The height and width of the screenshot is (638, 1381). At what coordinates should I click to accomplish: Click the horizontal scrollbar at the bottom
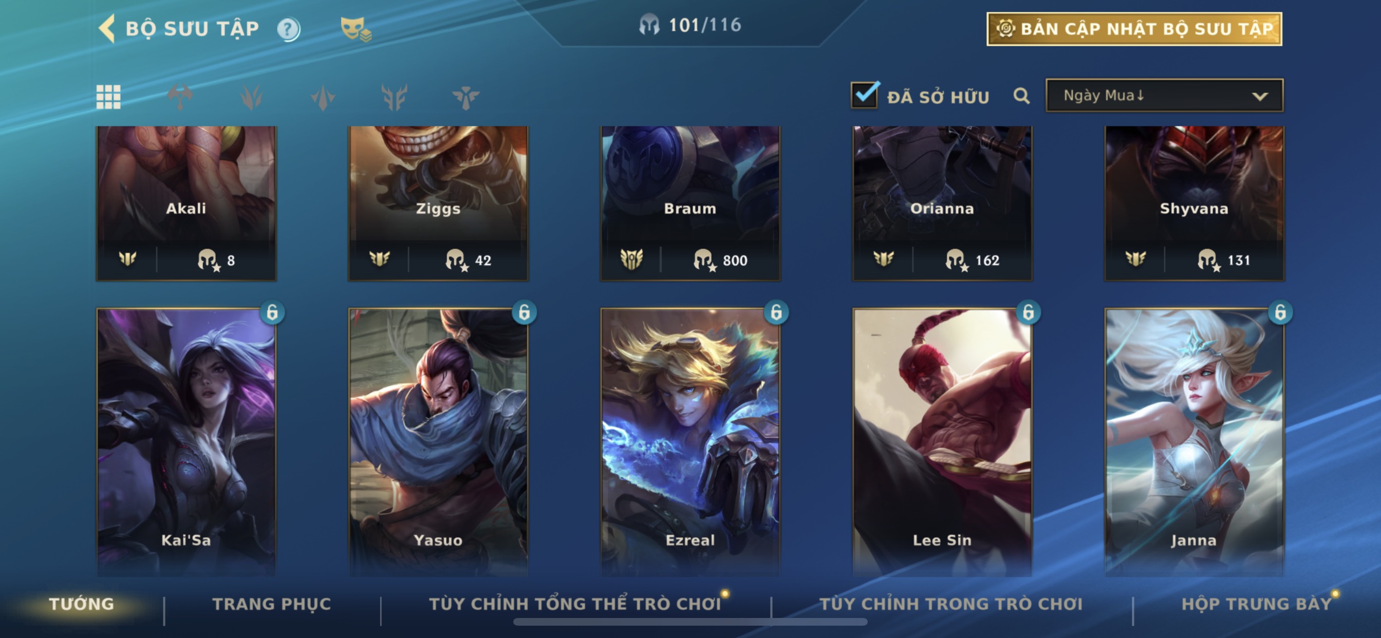(x=690, y=622)
